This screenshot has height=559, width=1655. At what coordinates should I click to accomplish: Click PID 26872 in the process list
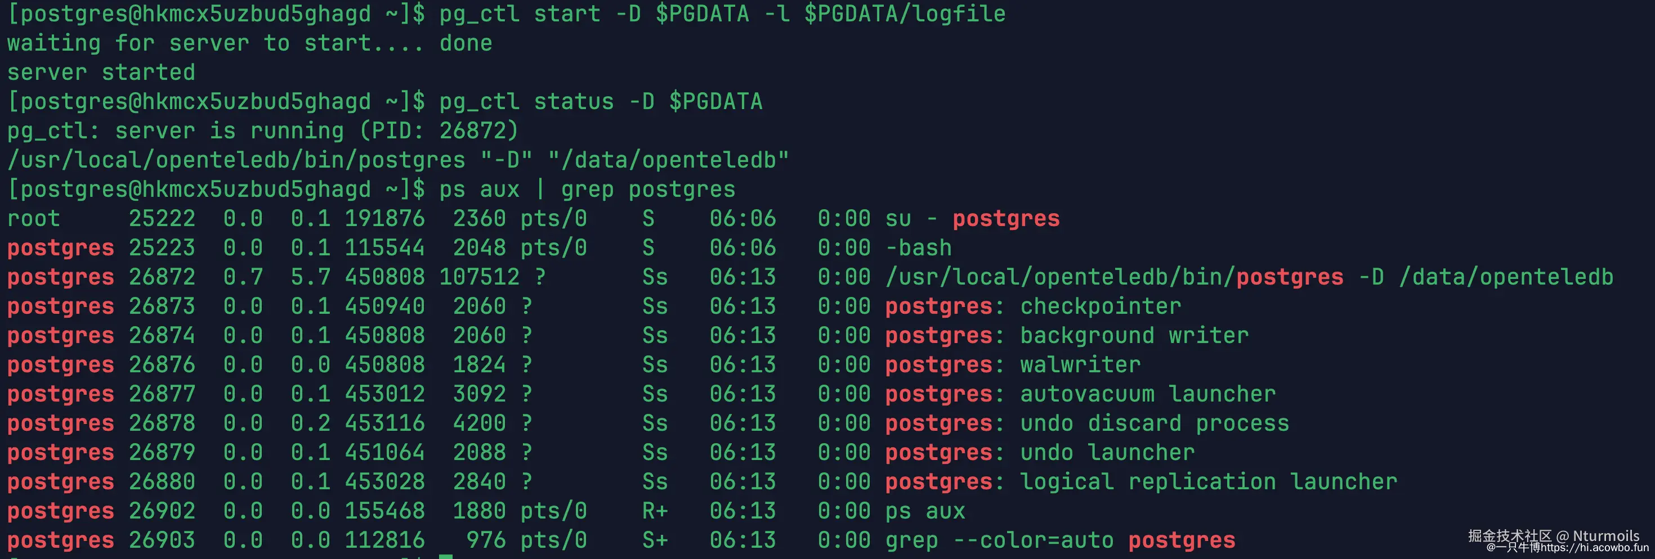tap(162, 277)
